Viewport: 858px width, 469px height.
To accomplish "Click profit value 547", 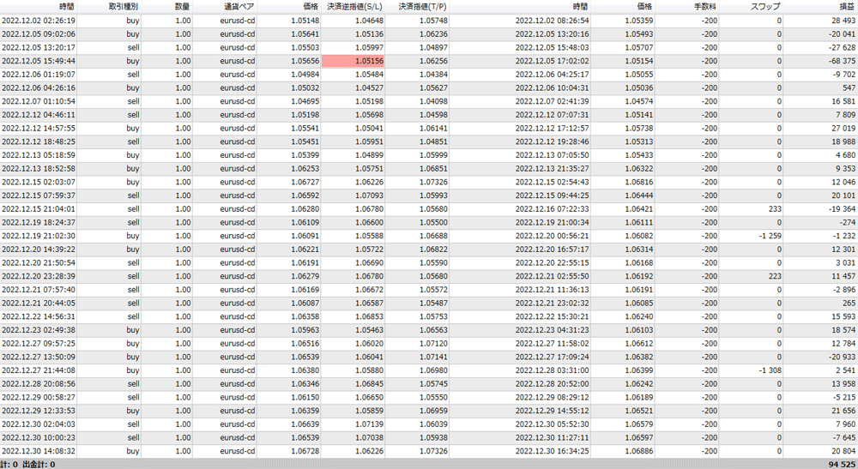I will [x=849, y=87].
